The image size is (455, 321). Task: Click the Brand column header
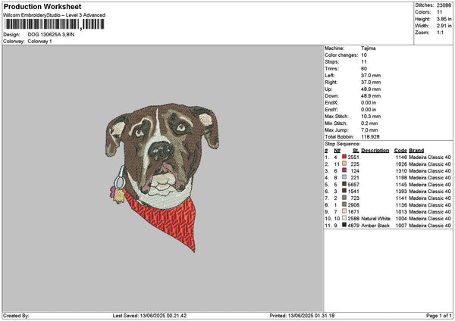click(416, 150)
